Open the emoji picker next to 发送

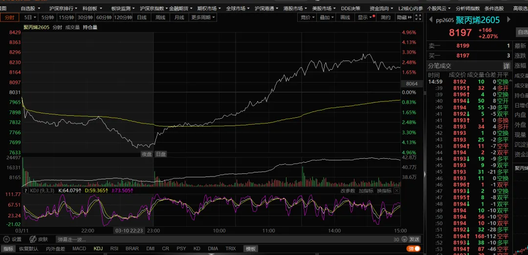[x=404, y=239]
